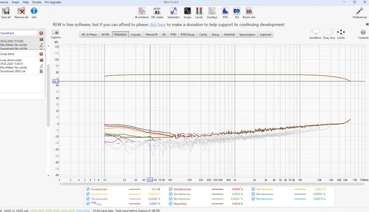This screenshot has height=212, width=369.
Task: Toggle the Freq. Axis mode
Action: 329,32
